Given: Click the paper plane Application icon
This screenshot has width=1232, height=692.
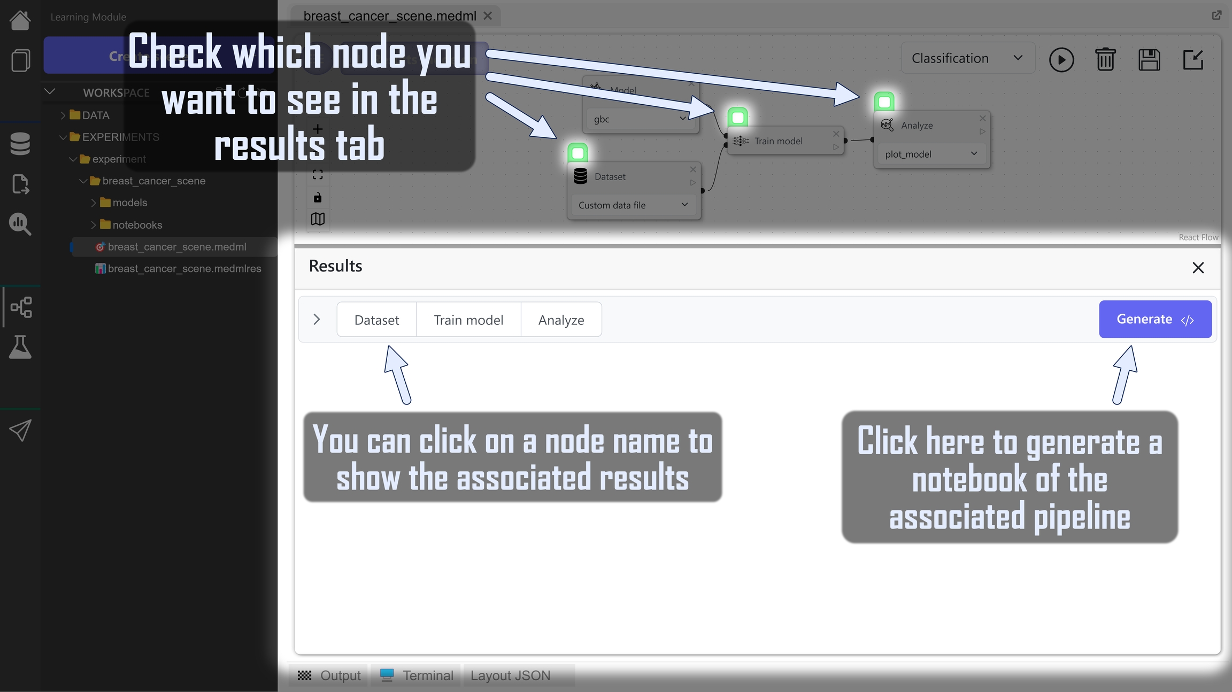Looking at the screenshot, I should [20, 430].
